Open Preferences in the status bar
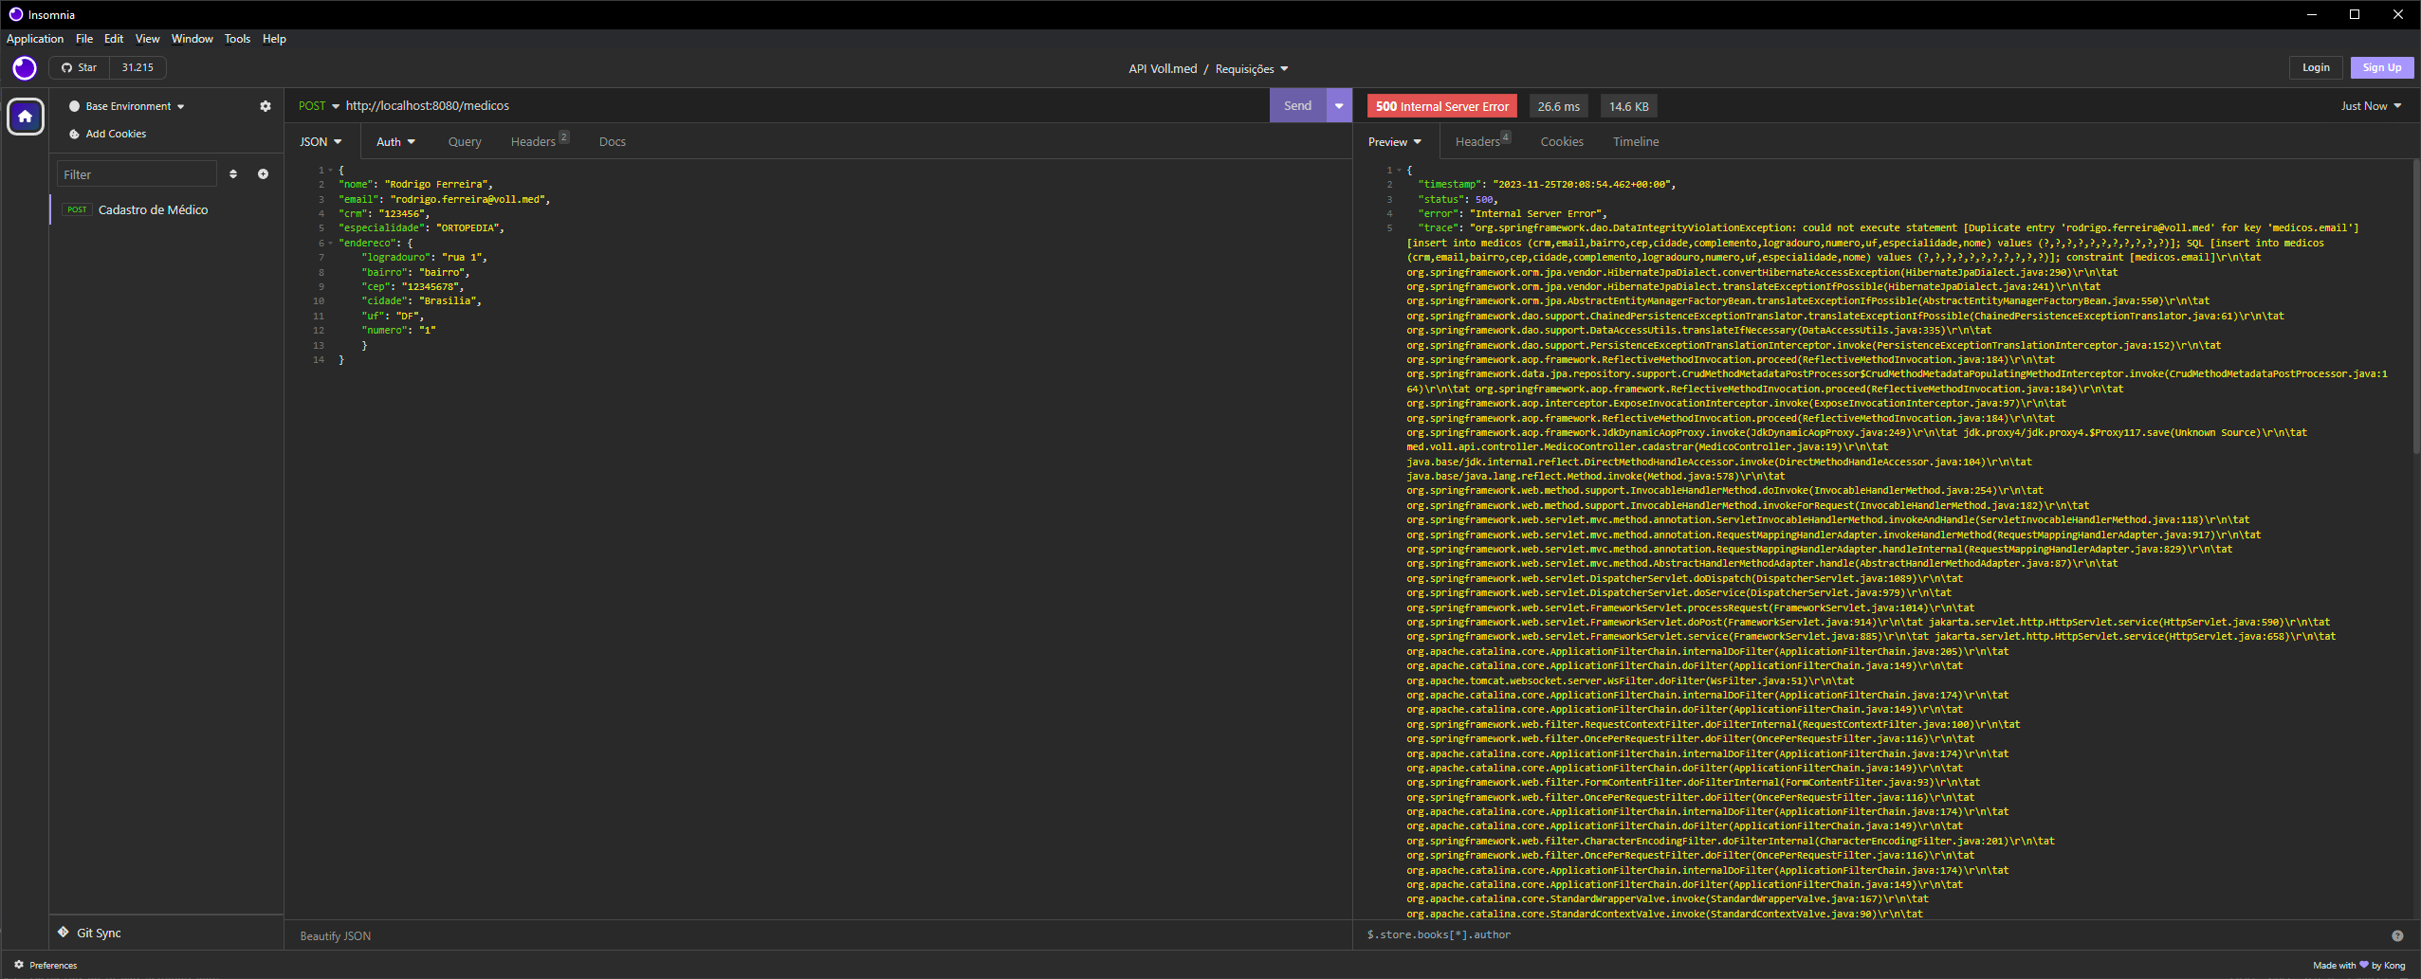The image size is (2421, 979). tap(46, 965)
